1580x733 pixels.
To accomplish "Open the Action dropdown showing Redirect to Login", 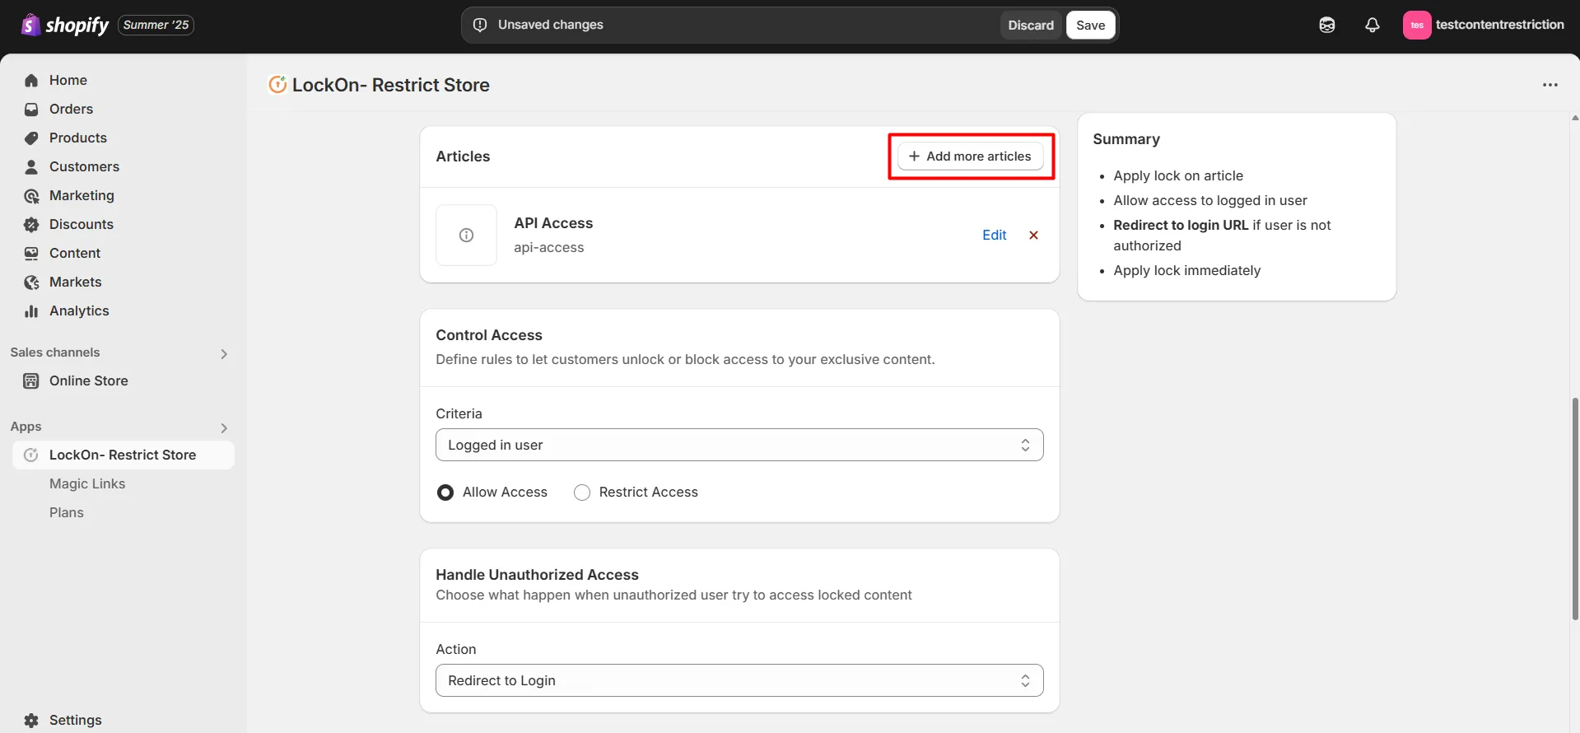I will (x=739, y=680).
